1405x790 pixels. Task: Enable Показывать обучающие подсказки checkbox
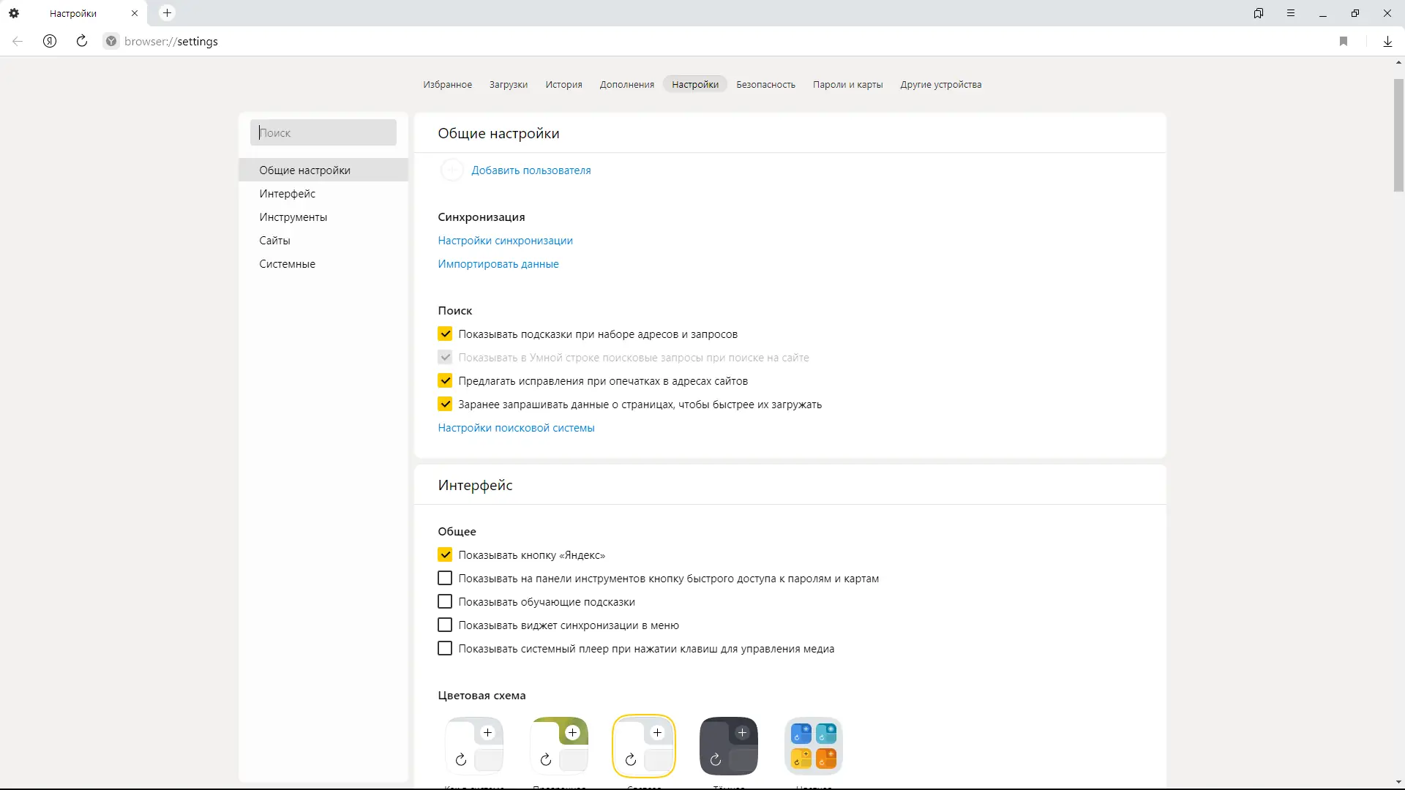point(445,602)
